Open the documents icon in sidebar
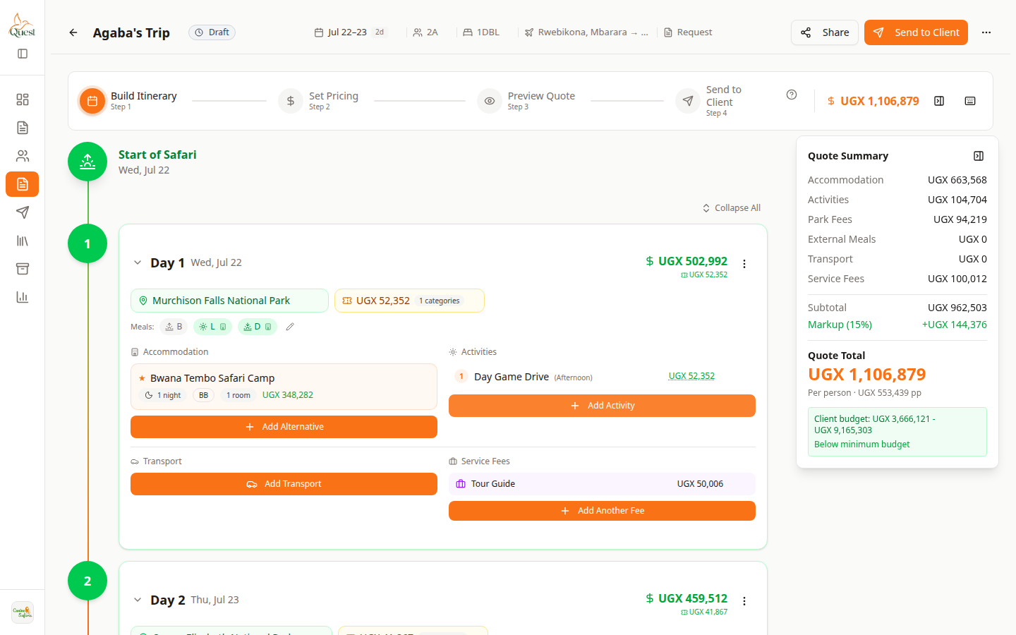This screenshot has width=1016, height=635. pos(23,128)
